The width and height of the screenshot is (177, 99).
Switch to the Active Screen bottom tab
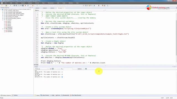(45, 95)
